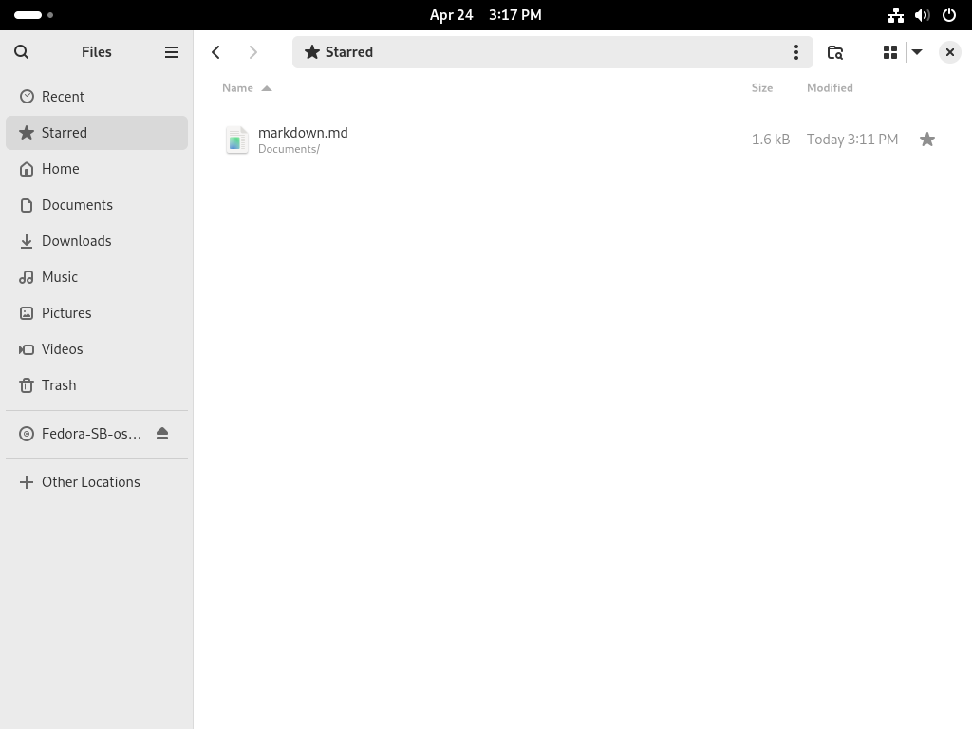Select the markdown.md file name
972x729 pixels.
303,133
